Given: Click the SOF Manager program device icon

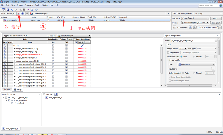Looking at the screenshot, I should [190, 27].
